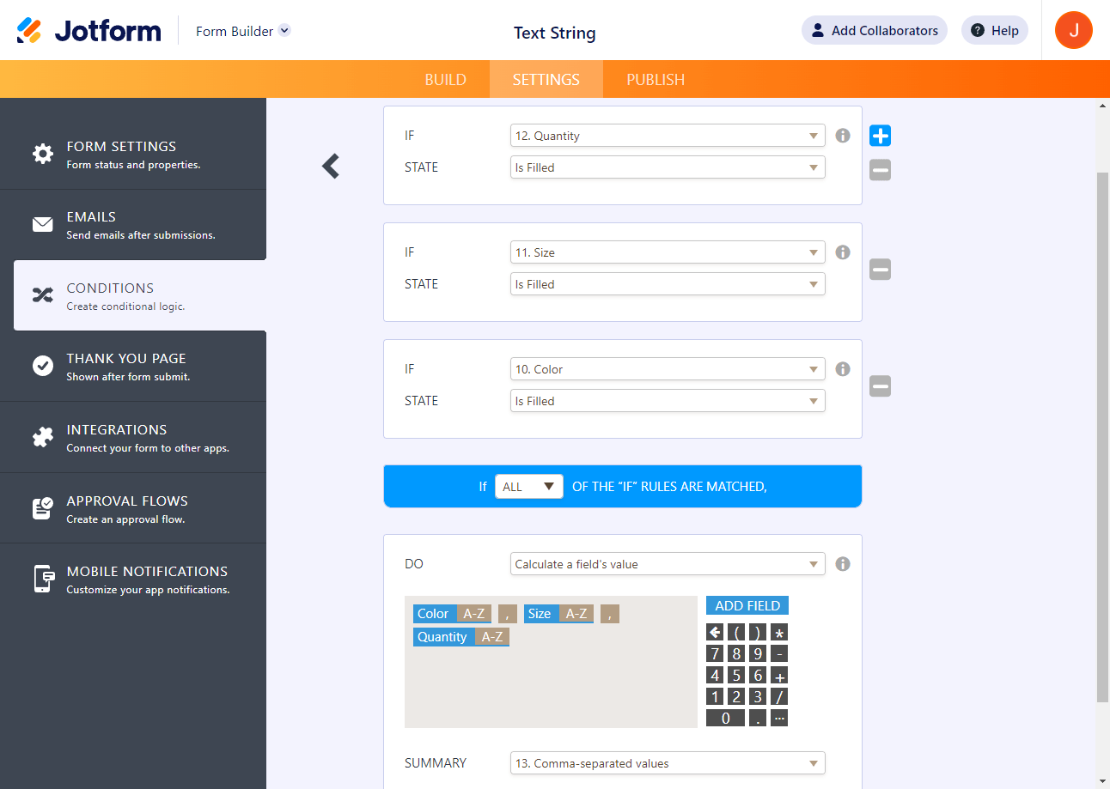Viewport: 1110px width, 789px height.
Task: Toggle A-Z mode on Quantity field chip
Action: click(492, 637)
